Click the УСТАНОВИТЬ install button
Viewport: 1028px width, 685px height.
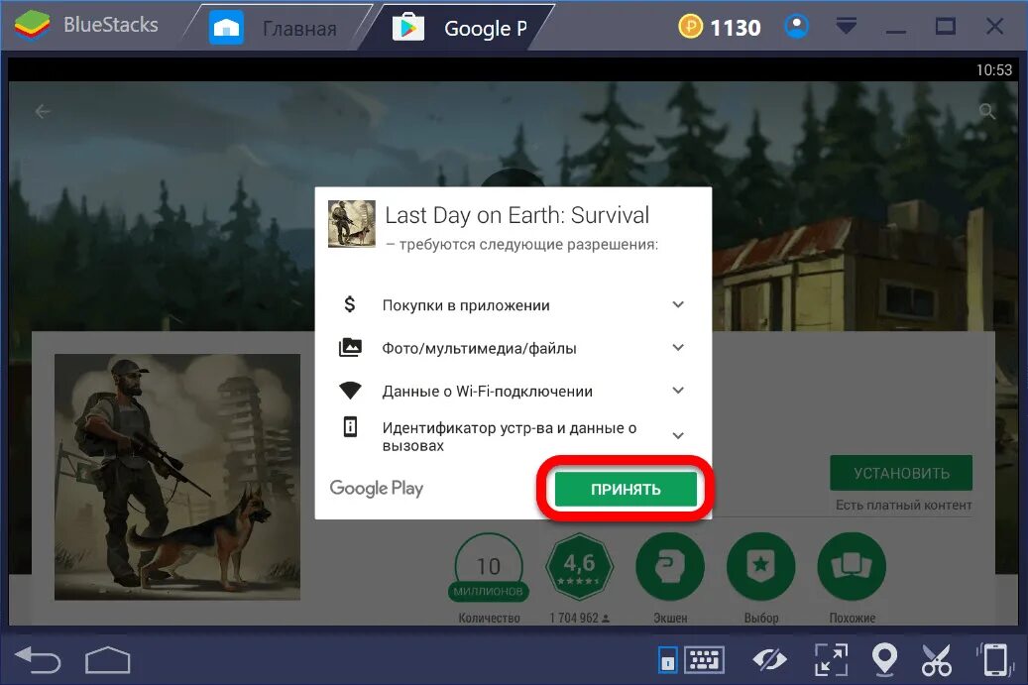901,473
